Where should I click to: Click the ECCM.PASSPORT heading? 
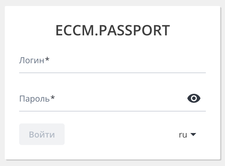coord(113,31)
